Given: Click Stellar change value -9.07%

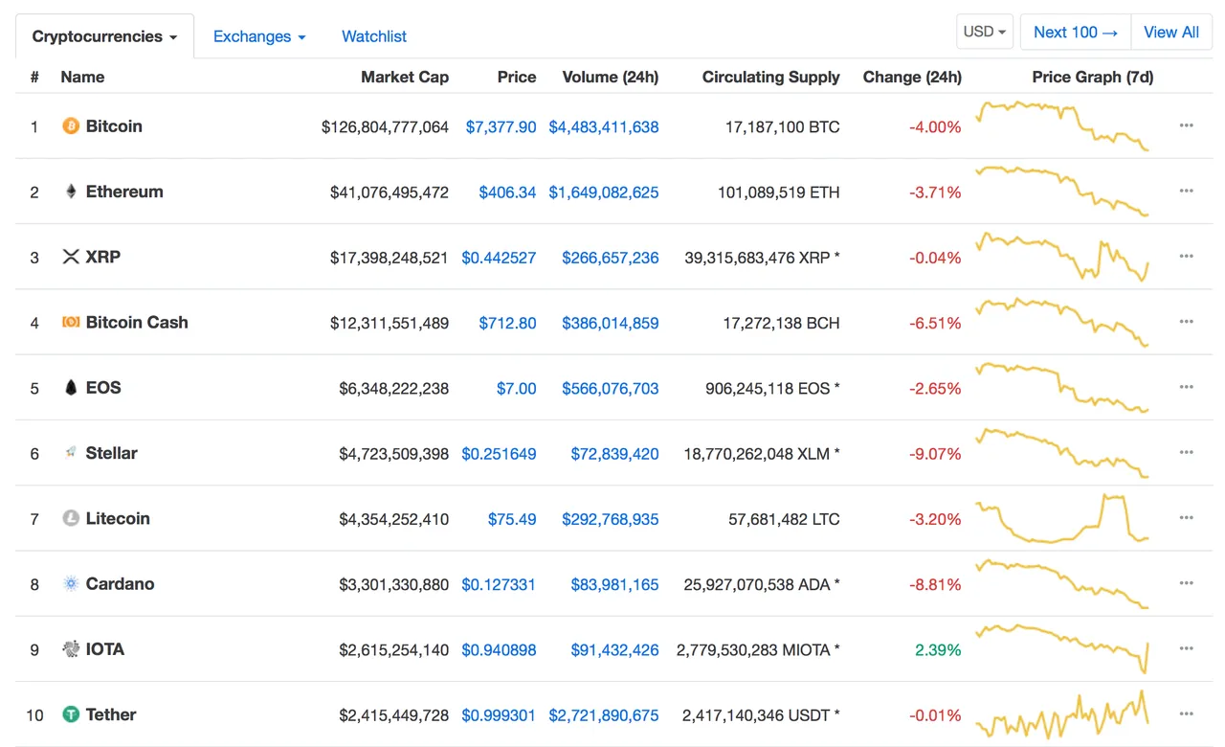Looking at the screenshot, I should coord(936,454).
